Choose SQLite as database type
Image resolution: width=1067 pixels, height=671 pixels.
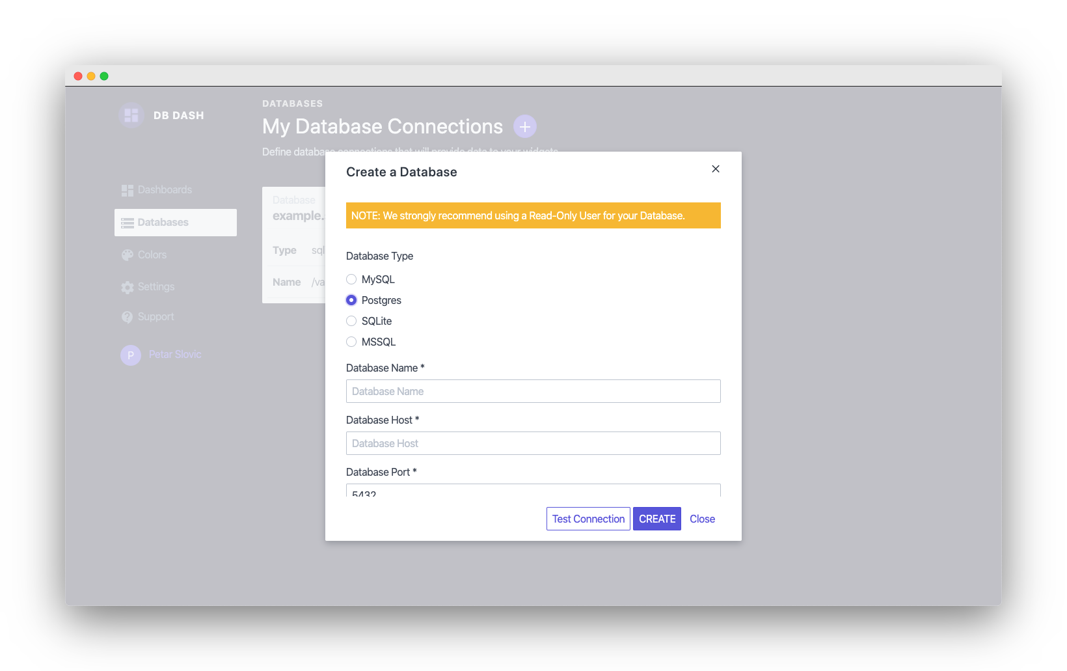tap(351, 321)
